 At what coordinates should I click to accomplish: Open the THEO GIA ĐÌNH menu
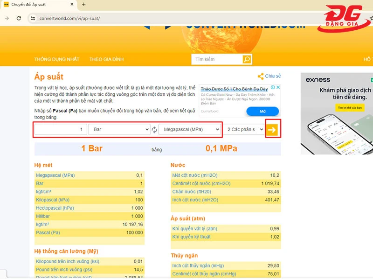pos(106,60)
